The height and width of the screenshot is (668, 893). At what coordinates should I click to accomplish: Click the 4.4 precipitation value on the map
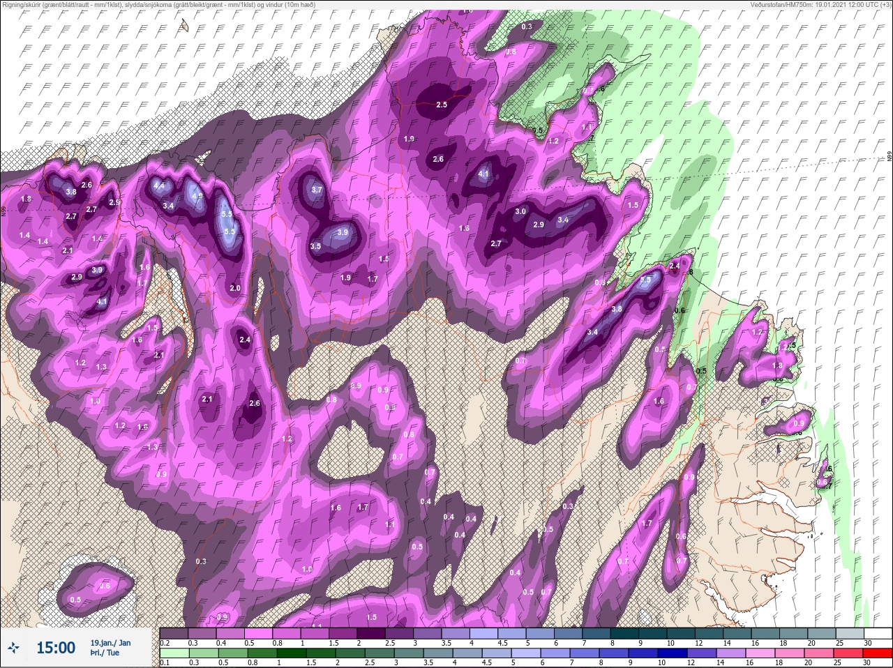point(159,185)
